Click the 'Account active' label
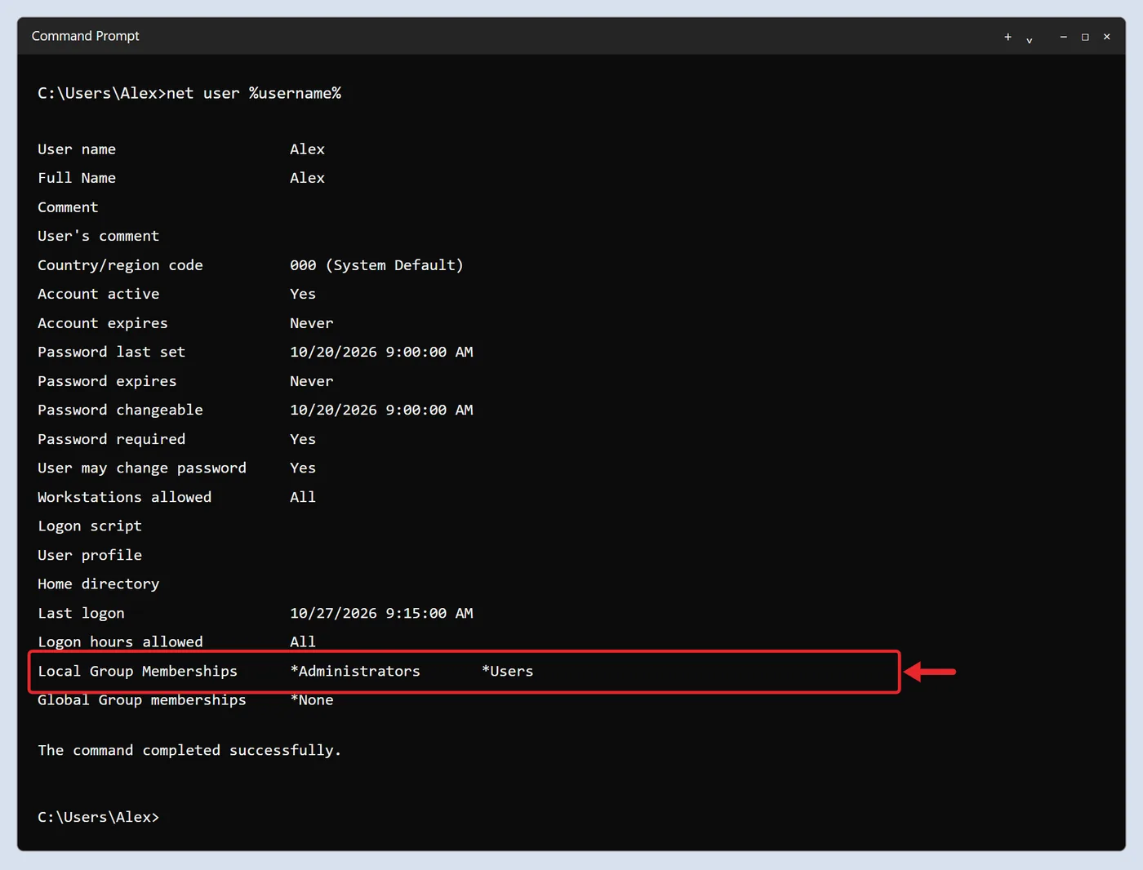This screenshot has width=1143, height=870. (98, 294)
